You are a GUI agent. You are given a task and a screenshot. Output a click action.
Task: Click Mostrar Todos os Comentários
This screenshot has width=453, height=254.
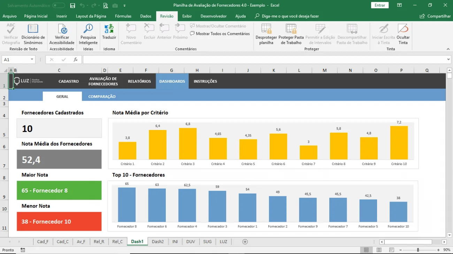pos(220,34)
